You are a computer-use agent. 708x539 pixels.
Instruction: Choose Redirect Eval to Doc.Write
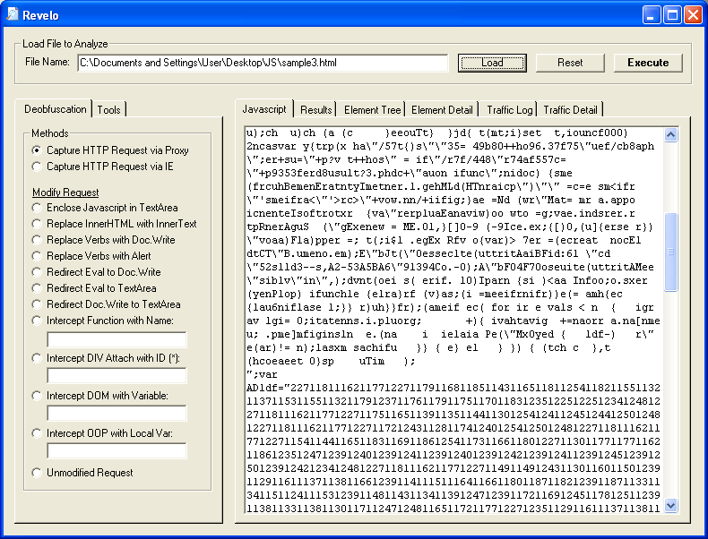(38, 272)
